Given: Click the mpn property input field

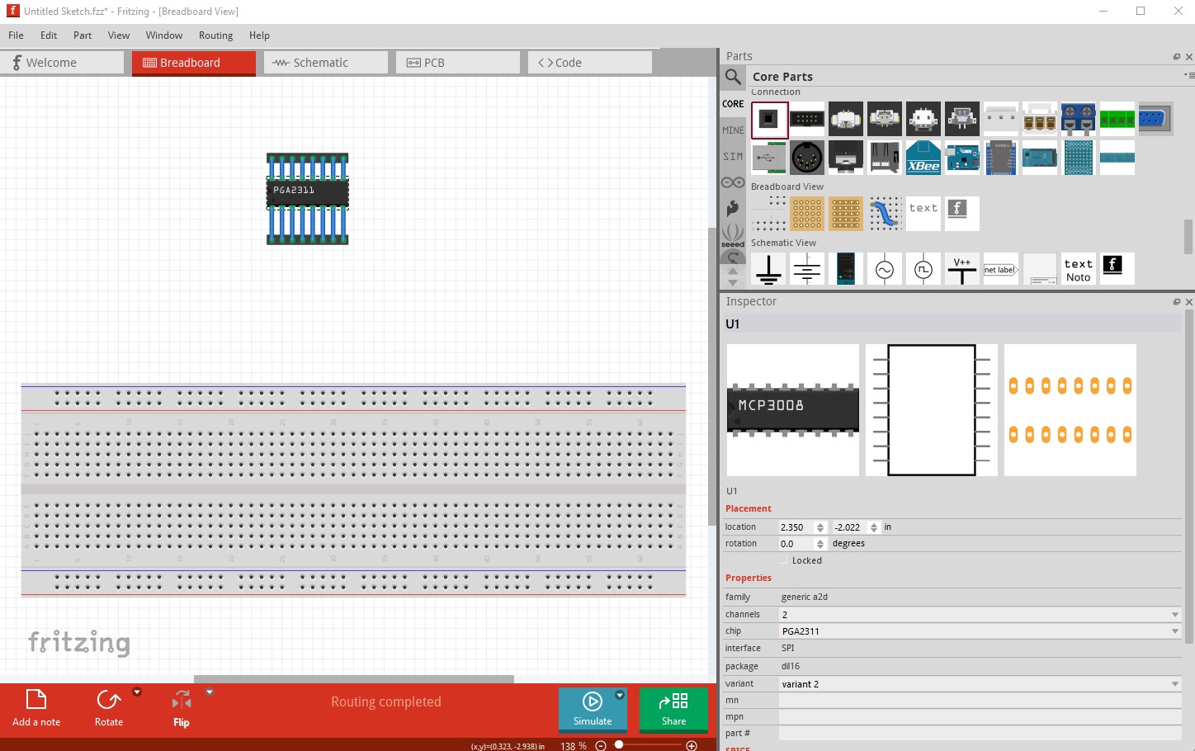Looking at the screenshot, I should (x=980, y=717).
